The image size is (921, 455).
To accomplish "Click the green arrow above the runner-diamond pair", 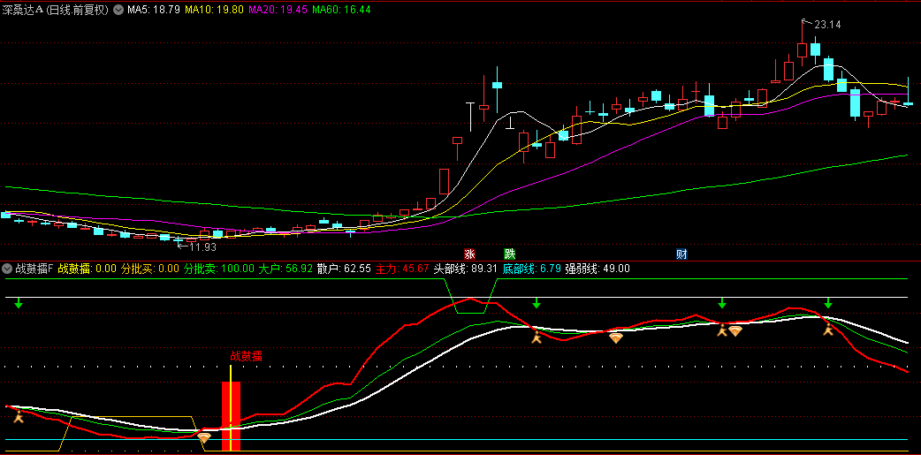I will click(722, 303).
